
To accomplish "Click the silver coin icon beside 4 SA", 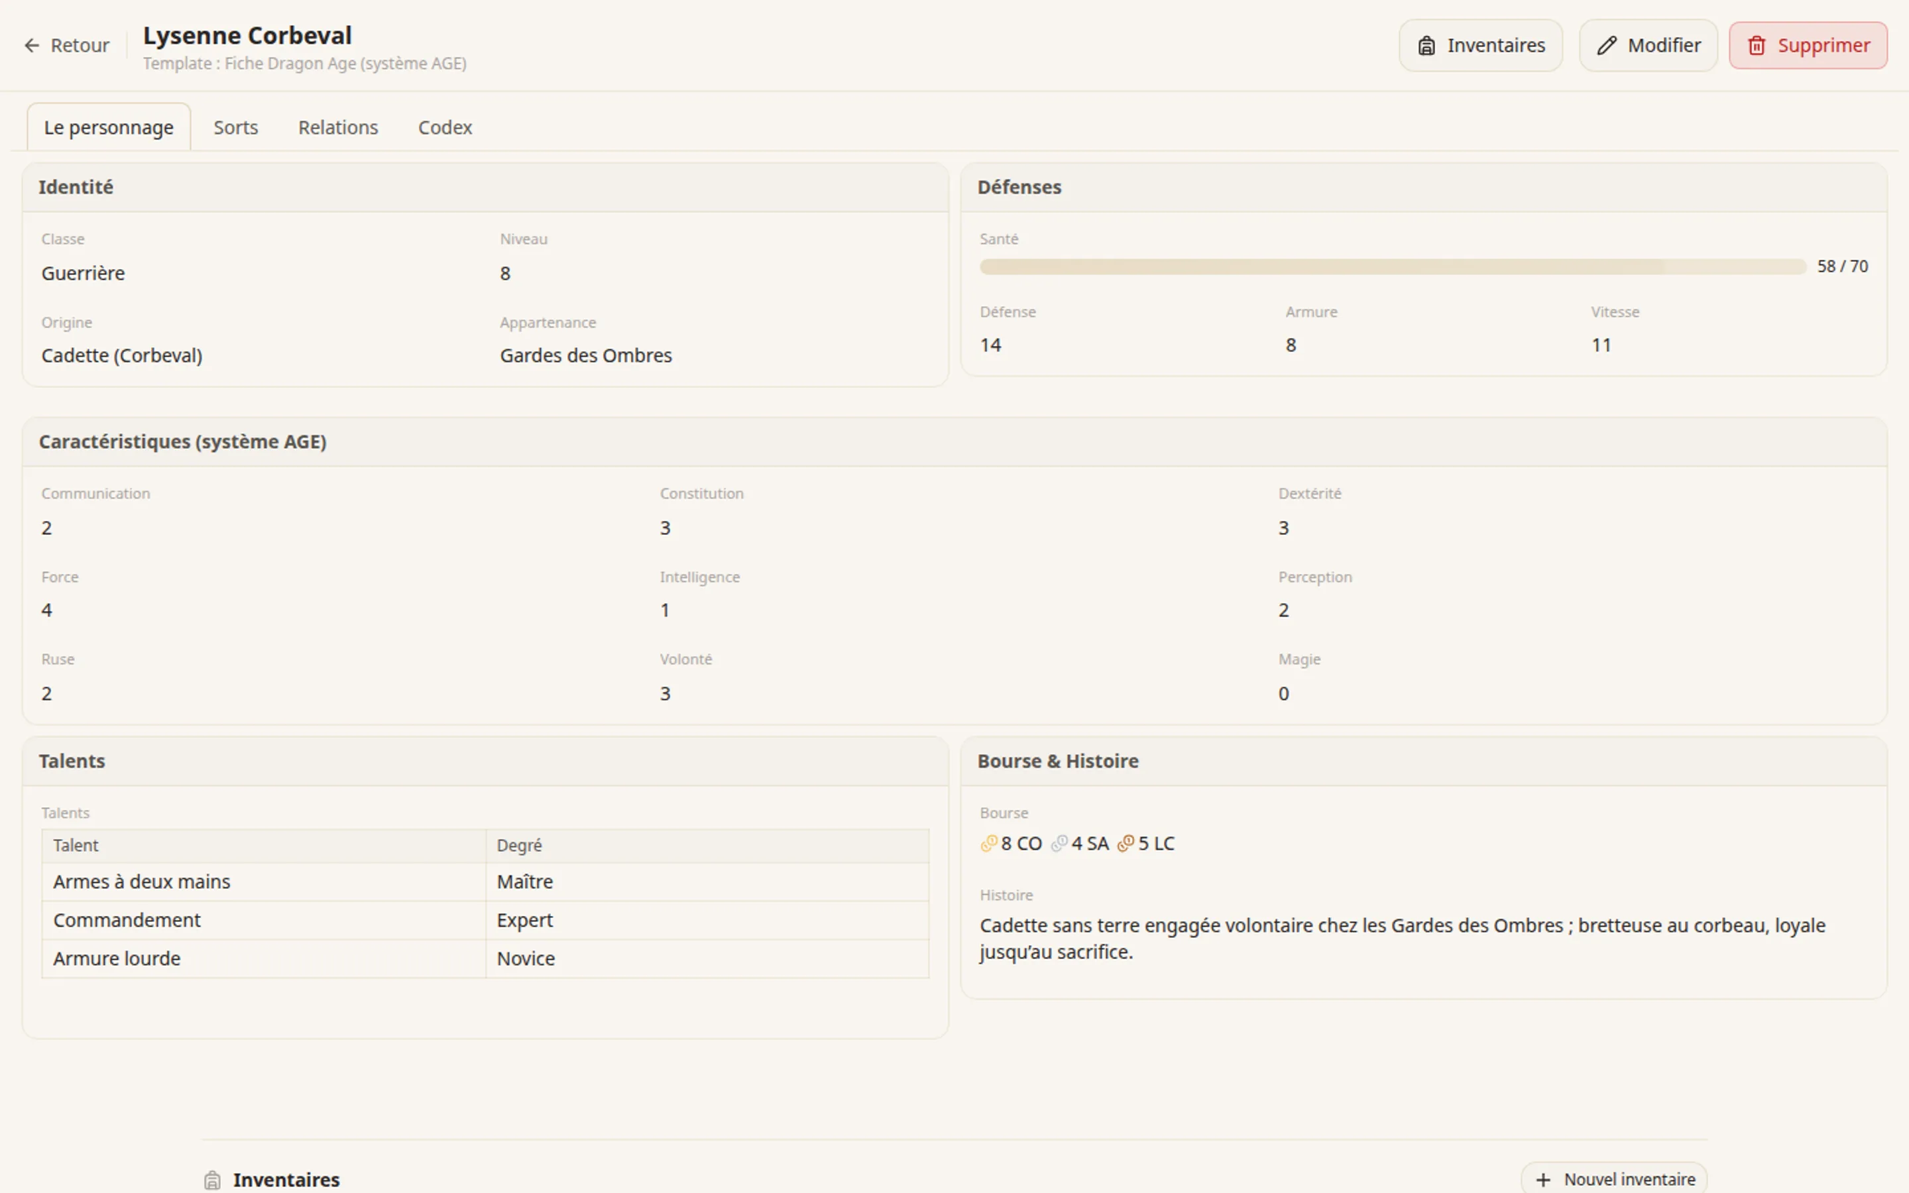I will [1059, 844].
